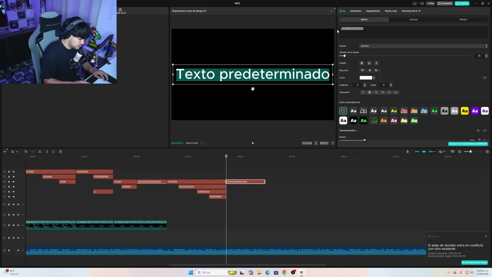The height and width of the screenshot is (277, 492).
Task: Apply the purple background Aa preset style
Action: tap(475, 111)
